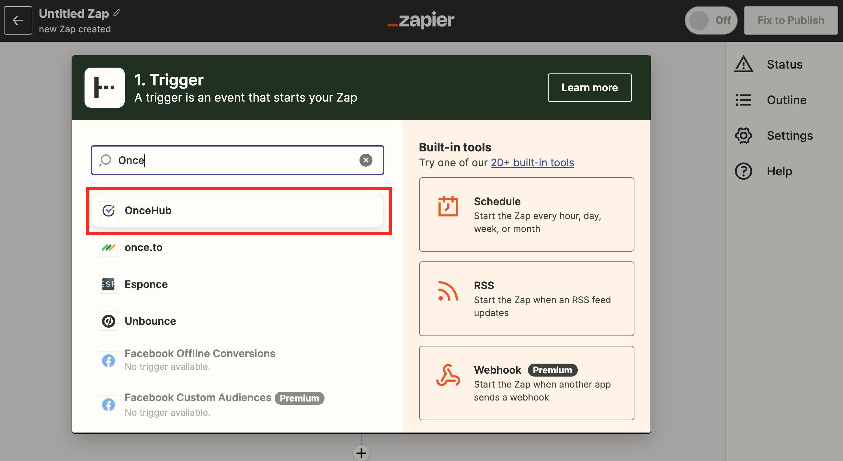Select the RSS built-in tool card
Screen dimensions: 843x461
(x=527, y=299)
